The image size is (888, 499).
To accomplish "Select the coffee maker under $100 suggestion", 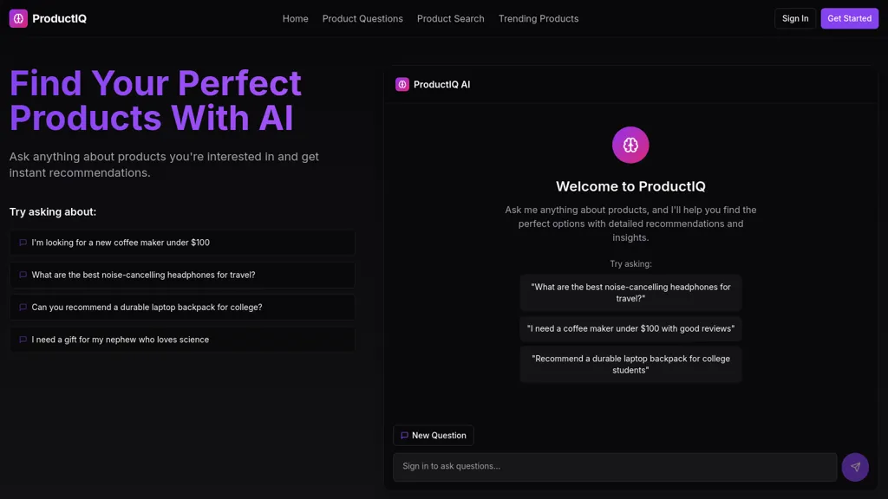I will (182, 243).
